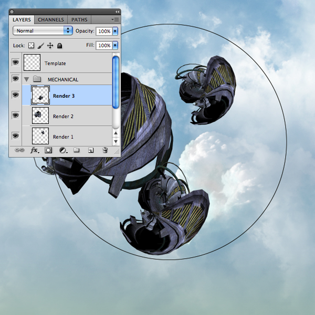Click the Render 1 layer name

[x=63, y=137]
